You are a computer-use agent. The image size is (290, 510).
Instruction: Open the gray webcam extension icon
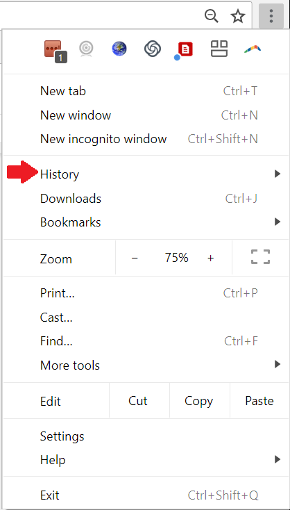click(87, 50)
